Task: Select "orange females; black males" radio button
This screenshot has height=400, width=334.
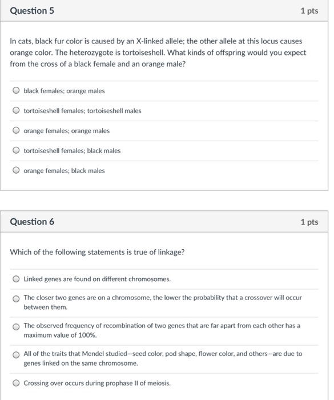Action: pos(16,170)
